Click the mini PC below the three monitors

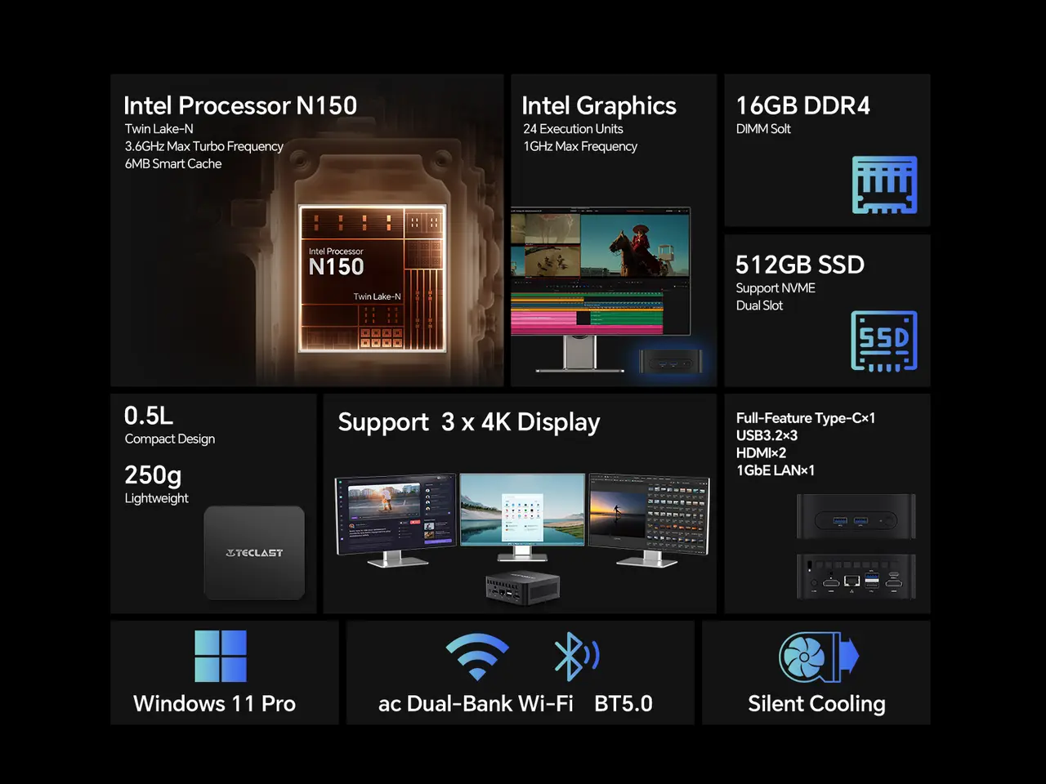[522, 587]
